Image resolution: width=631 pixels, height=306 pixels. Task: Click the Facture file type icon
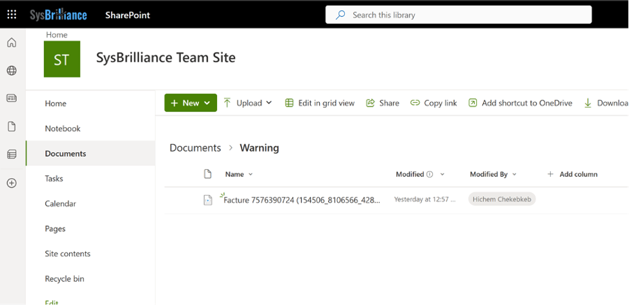tap(208, 200)
